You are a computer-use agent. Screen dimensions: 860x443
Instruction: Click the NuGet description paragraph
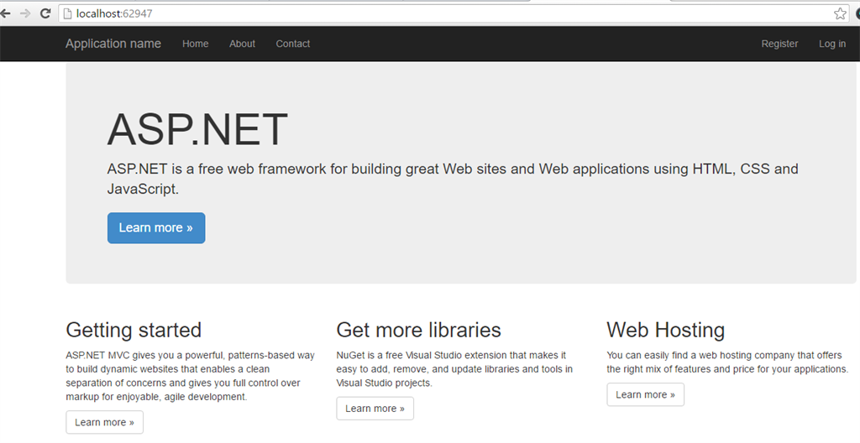(x=454, y=369)
